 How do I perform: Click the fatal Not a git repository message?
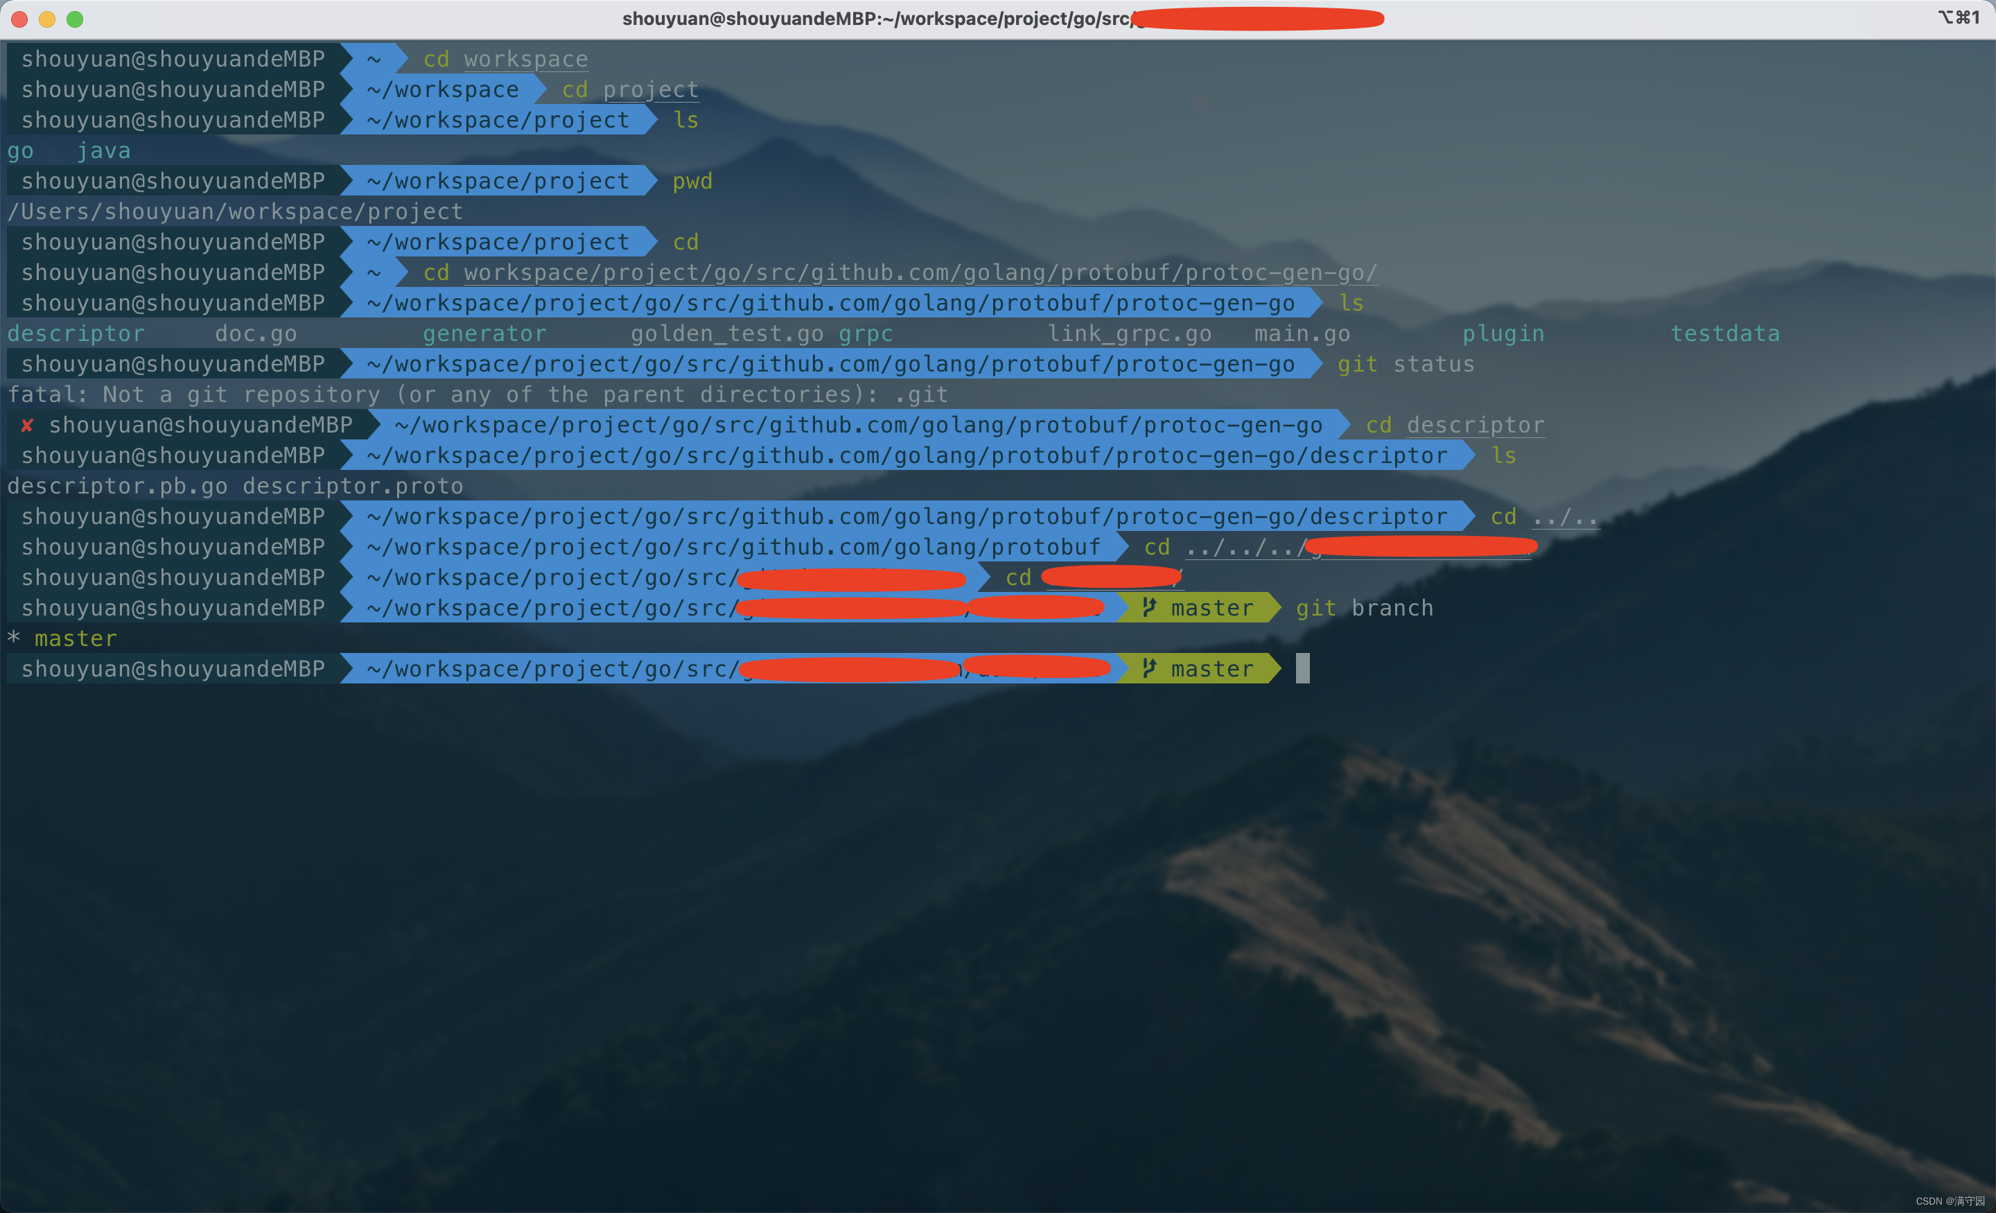point(477,394)
